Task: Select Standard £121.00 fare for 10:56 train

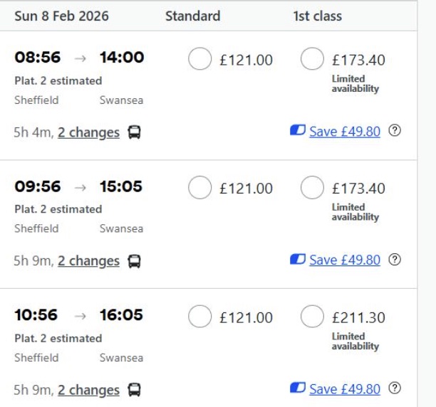Action: [200, 317]
